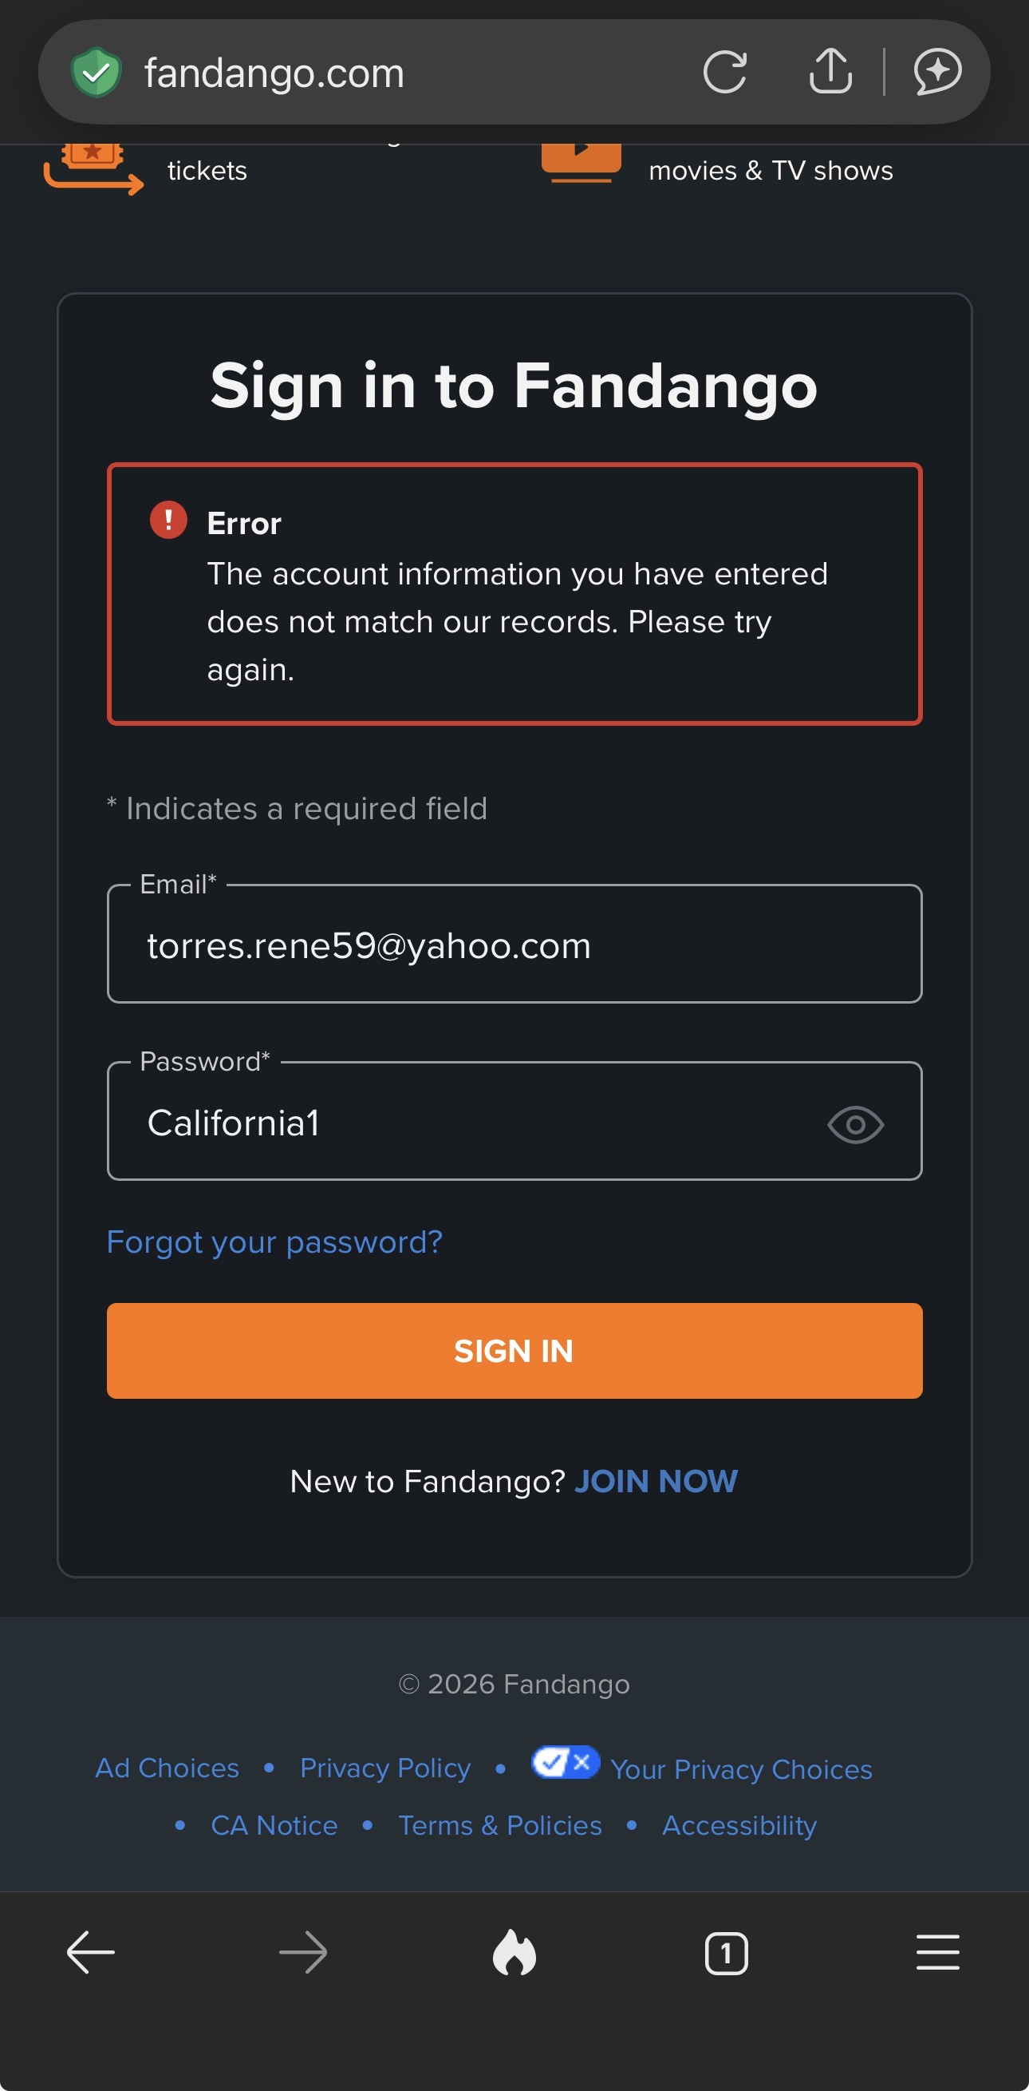The height and width of the screenshot is (2091, 1029).
Task: Open the share sheet icon
Action: pyautogui.click(x=830, y=71)
